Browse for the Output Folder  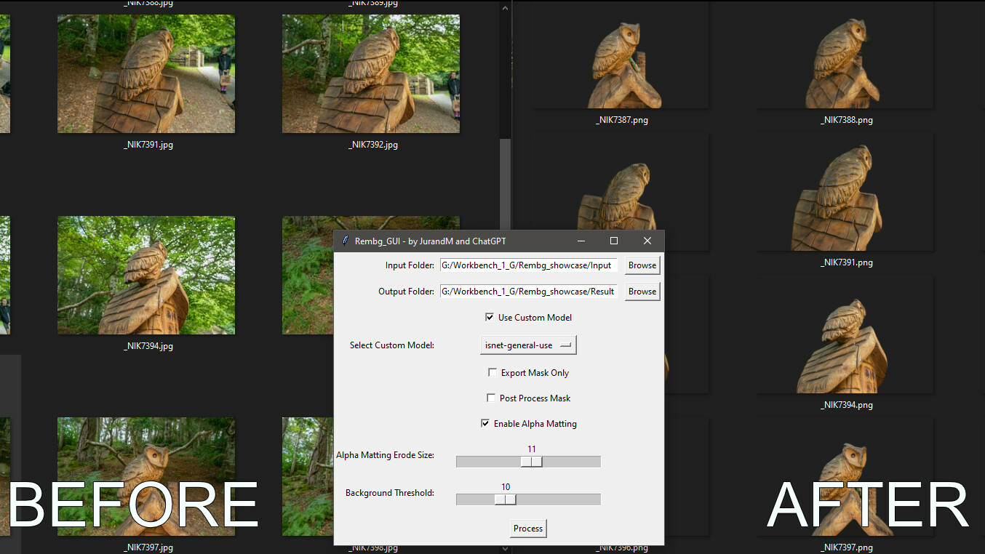[x=642, y=292]
